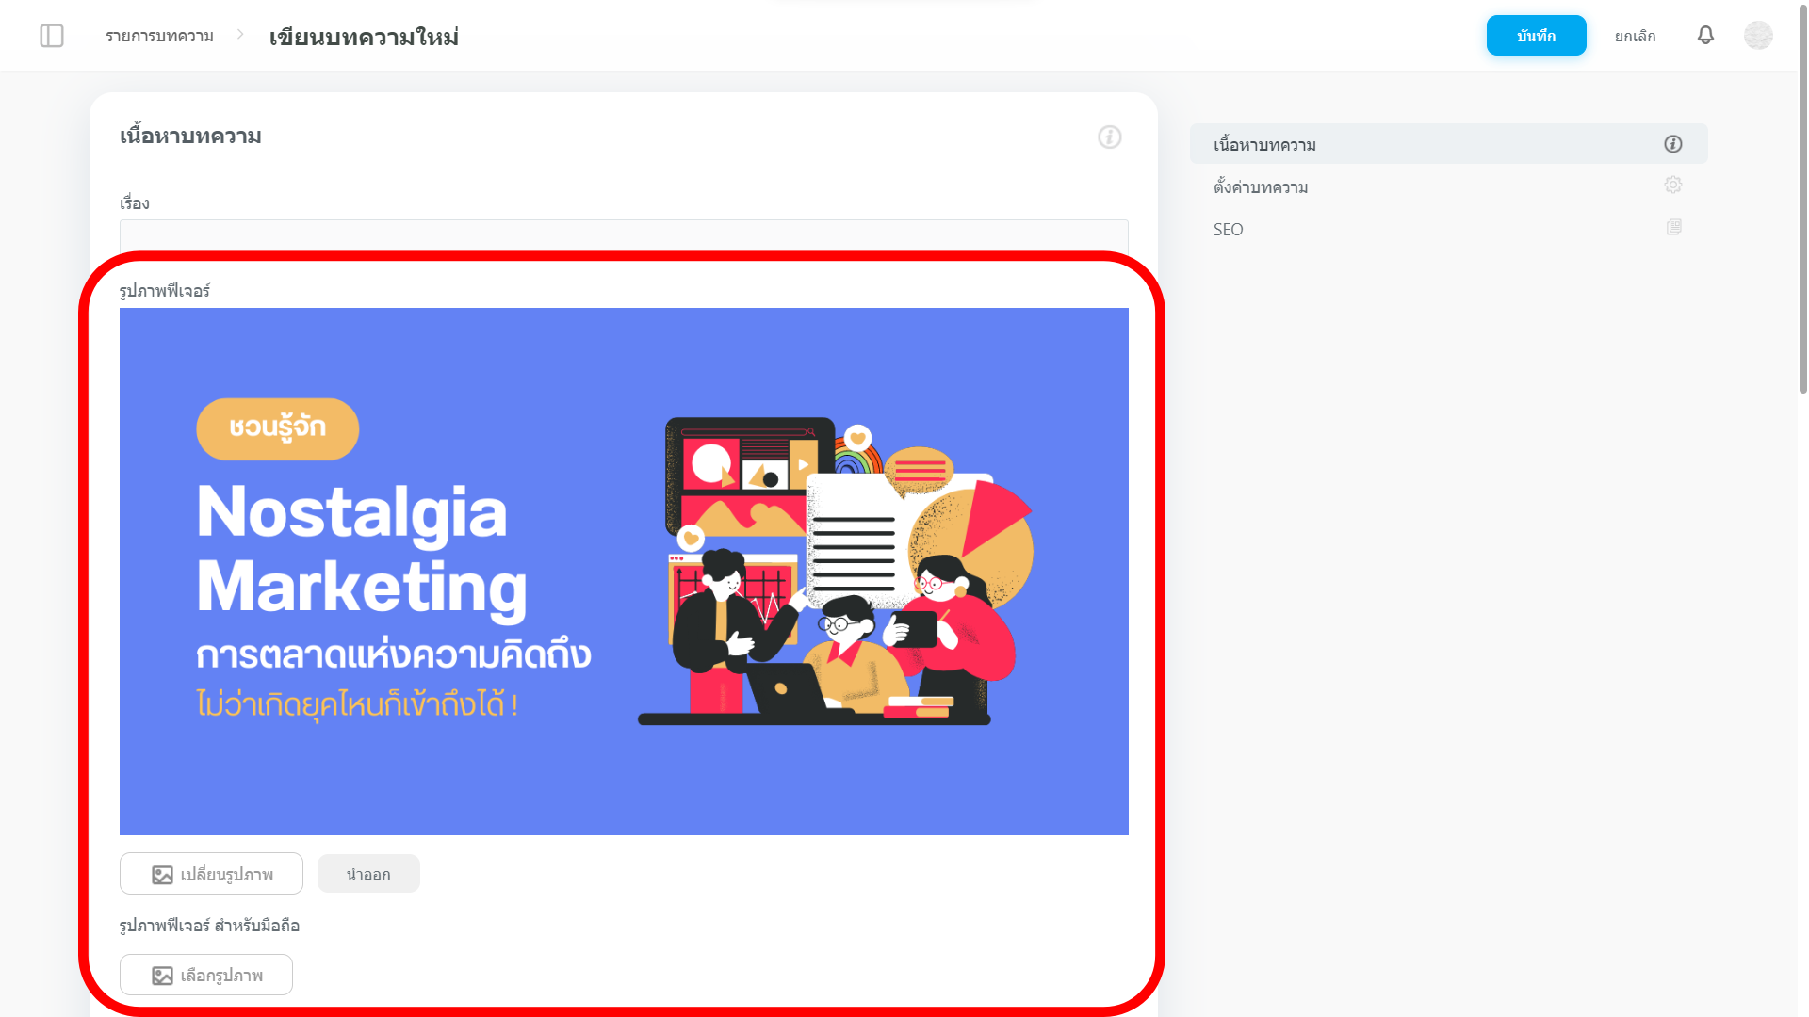Click info icon beside เนื้อหาบทความ in side navigation
This screenshot has width=1809, height=1017.
[x=1673, y=144]
